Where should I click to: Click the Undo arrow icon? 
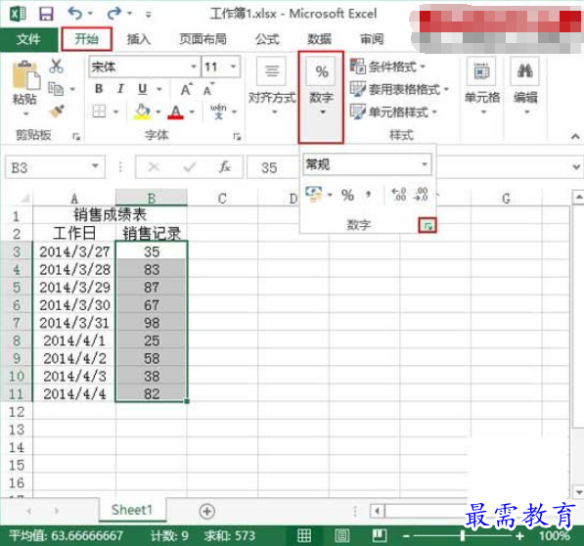pos(75,14)
